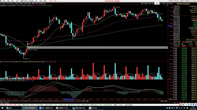
Task: Click the 标记 toolbar button
Action: [164, 4]
